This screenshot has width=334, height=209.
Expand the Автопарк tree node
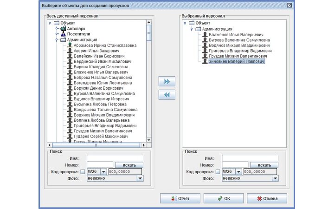[x=57, y=29]
